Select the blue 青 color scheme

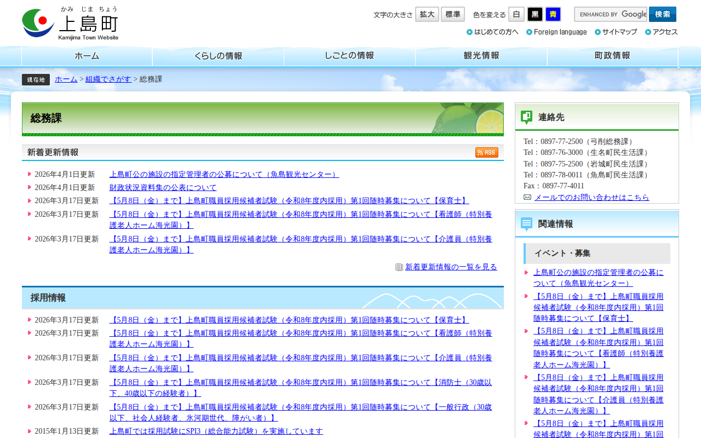[x=553, y=14]
